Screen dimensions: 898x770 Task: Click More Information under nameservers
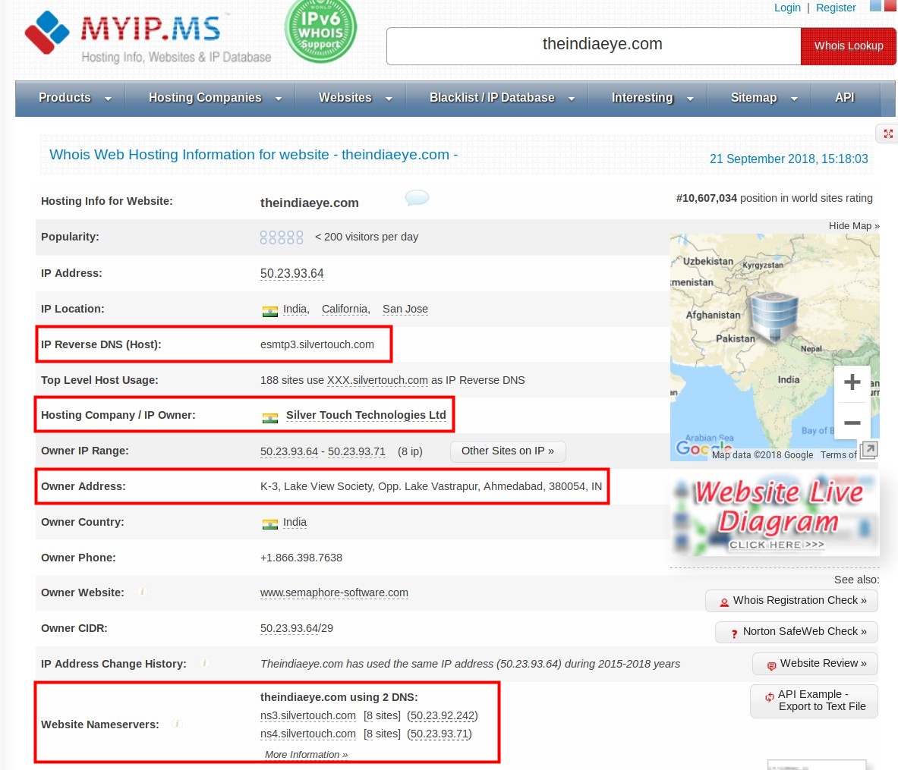[x=307, y=755]
